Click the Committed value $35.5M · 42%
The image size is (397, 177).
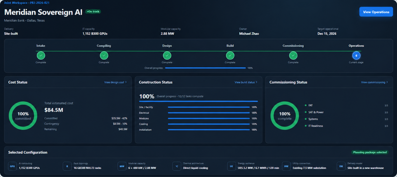(119, 118)
